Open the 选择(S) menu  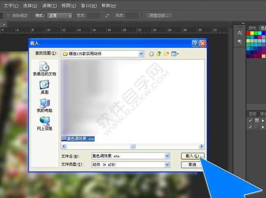click(x=30, y=6)
